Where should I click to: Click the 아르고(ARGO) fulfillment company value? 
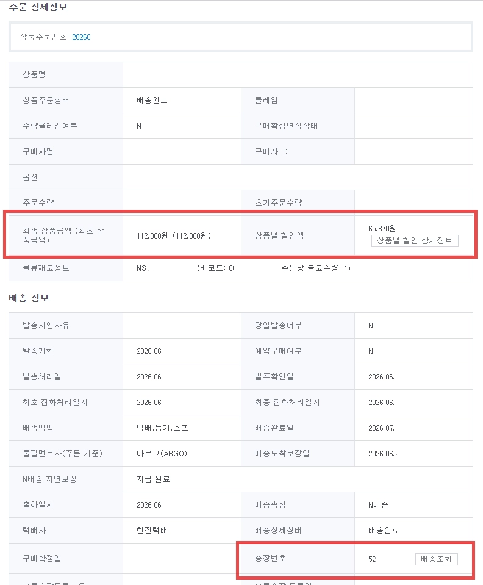pyautogui.click(x=162, y=453)
